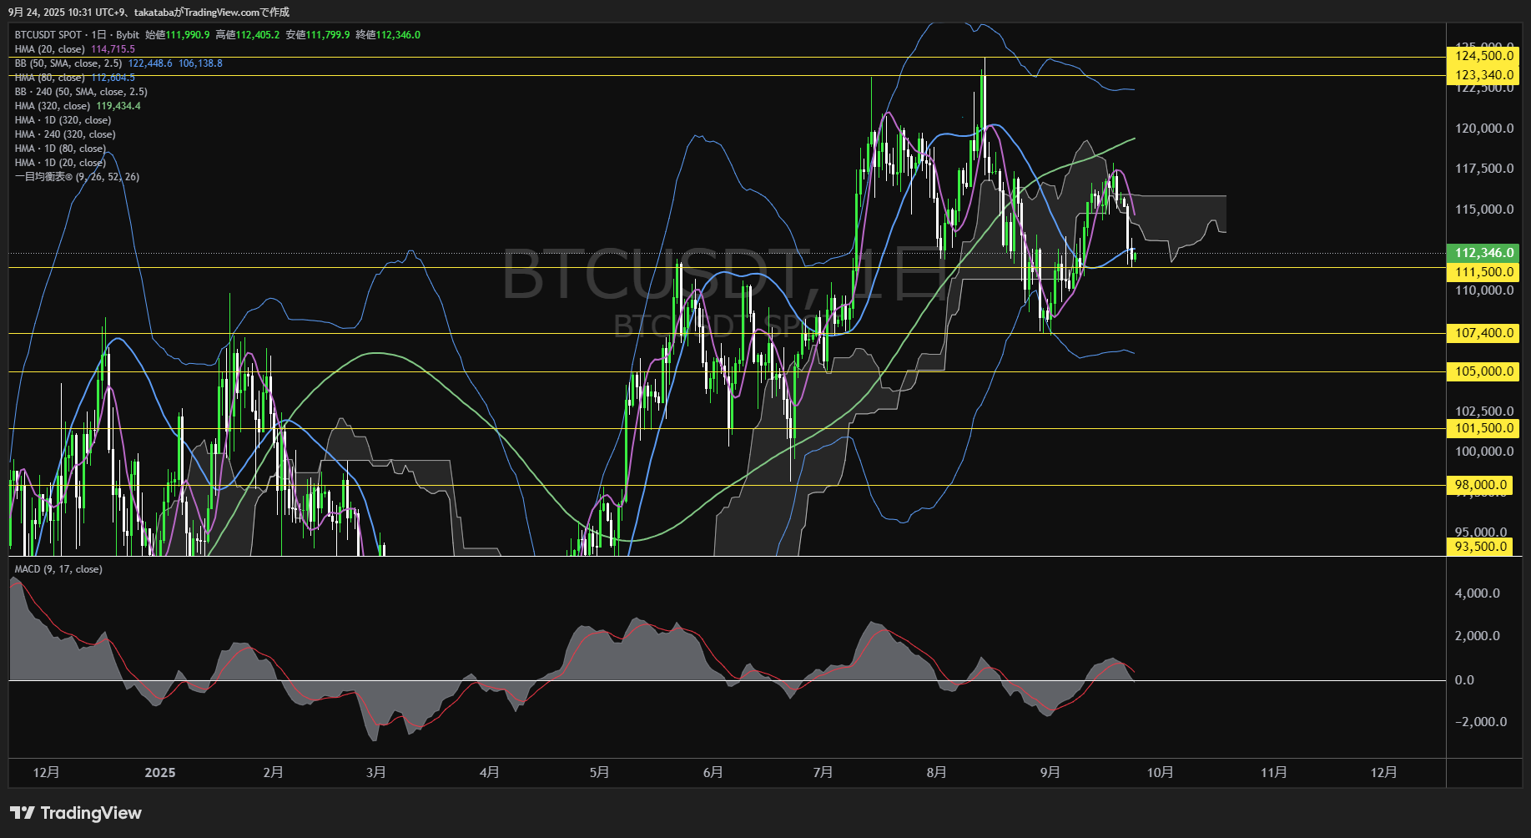Screen dimensions: 1531x838
Task: Click the HMA (20, close) indicator legend
Action: tap(50, 49)
